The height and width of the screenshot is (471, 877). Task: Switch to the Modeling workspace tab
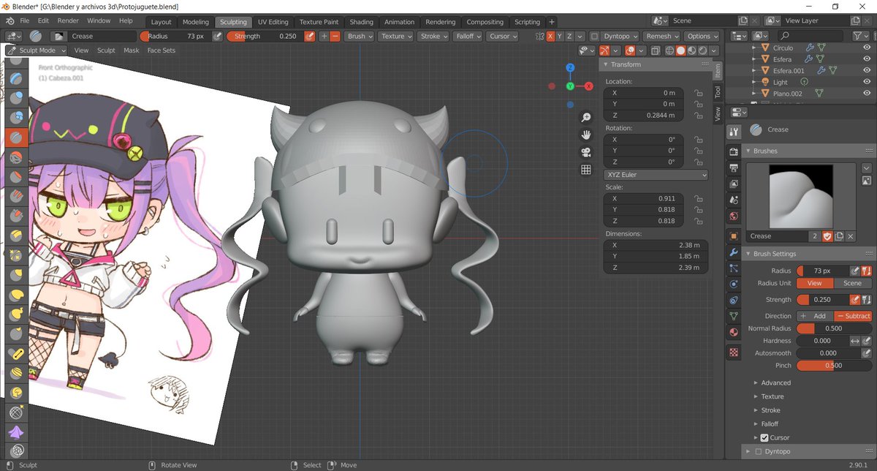point(195,22)
